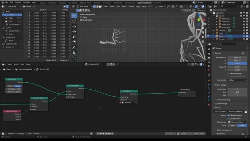Enable edge select mode in viewport header
This screenshot has height=141, width=250.
(97, 7)
